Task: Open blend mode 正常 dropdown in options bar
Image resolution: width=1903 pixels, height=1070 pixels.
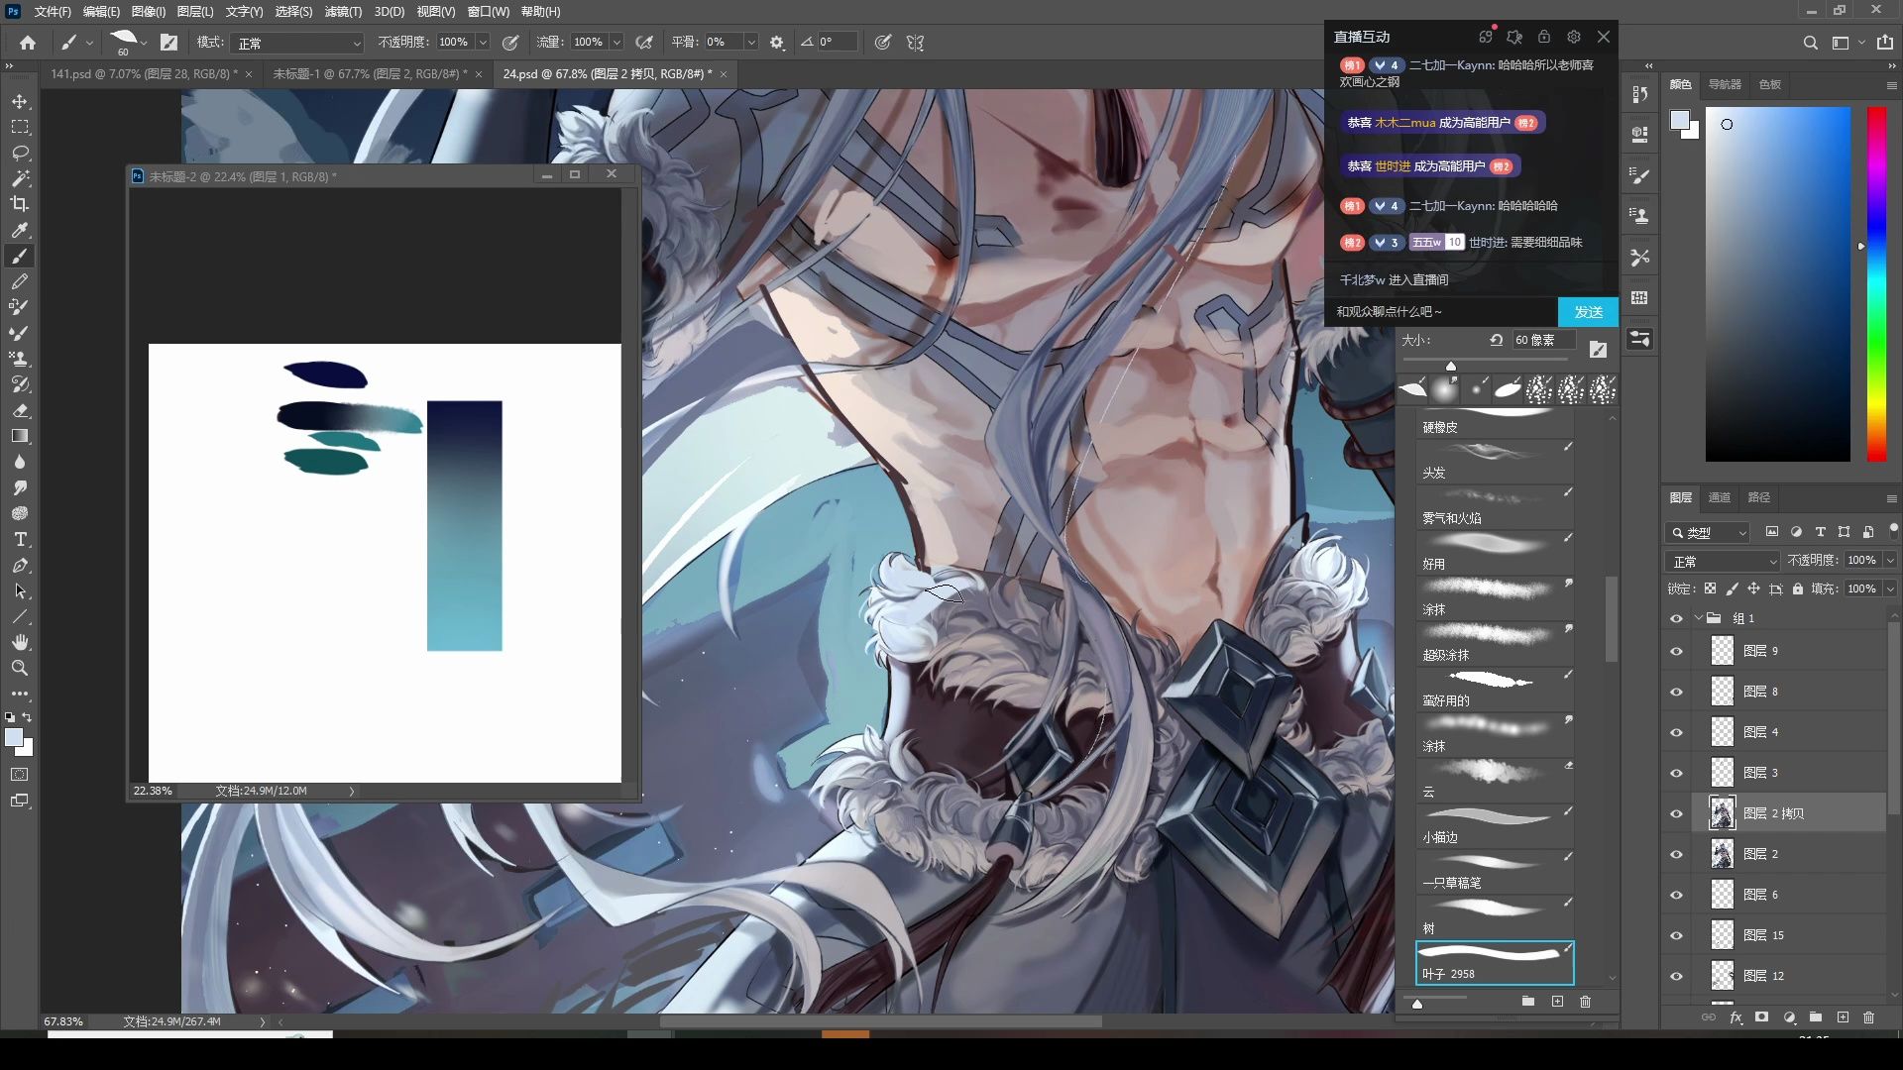Action: [x=298, y=43]
